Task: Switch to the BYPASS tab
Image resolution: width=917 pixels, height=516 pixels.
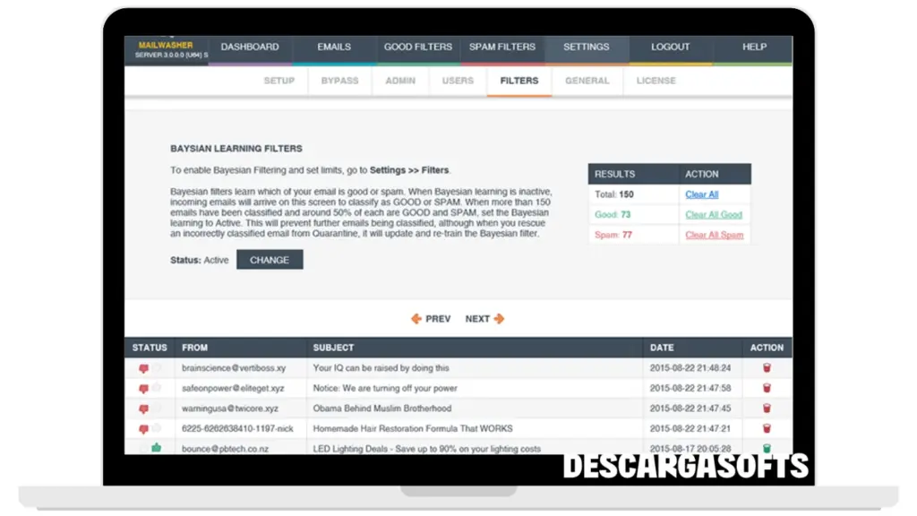Action: point(339,81)
